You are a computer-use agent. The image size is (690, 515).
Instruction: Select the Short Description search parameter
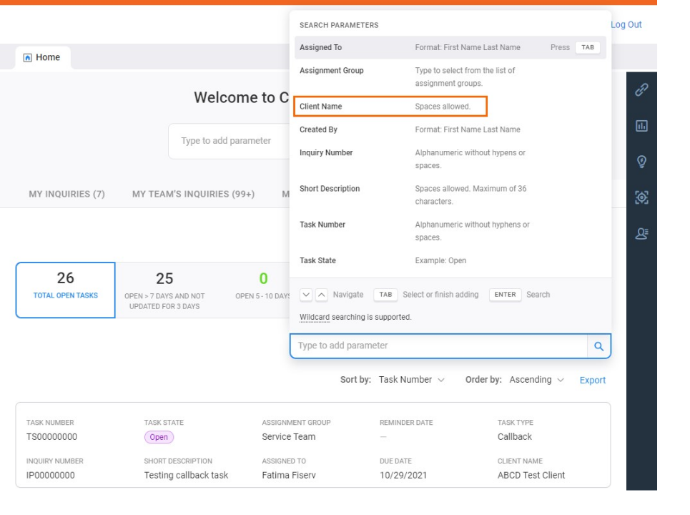(x=450, y=195)
